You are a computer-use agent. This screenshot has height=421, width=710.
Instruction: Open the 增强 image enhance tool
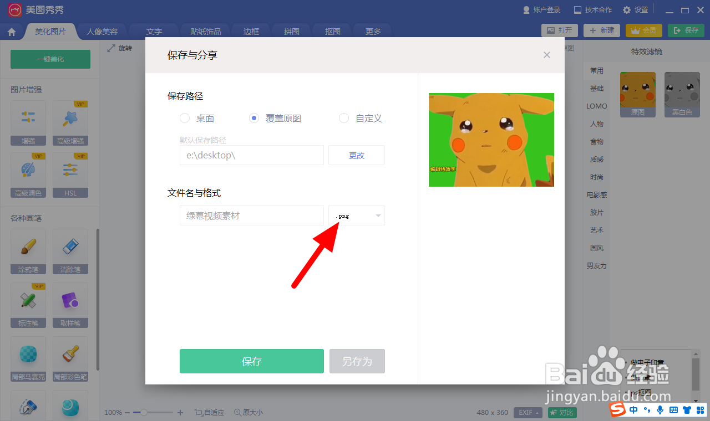click(x=28, y=123)
